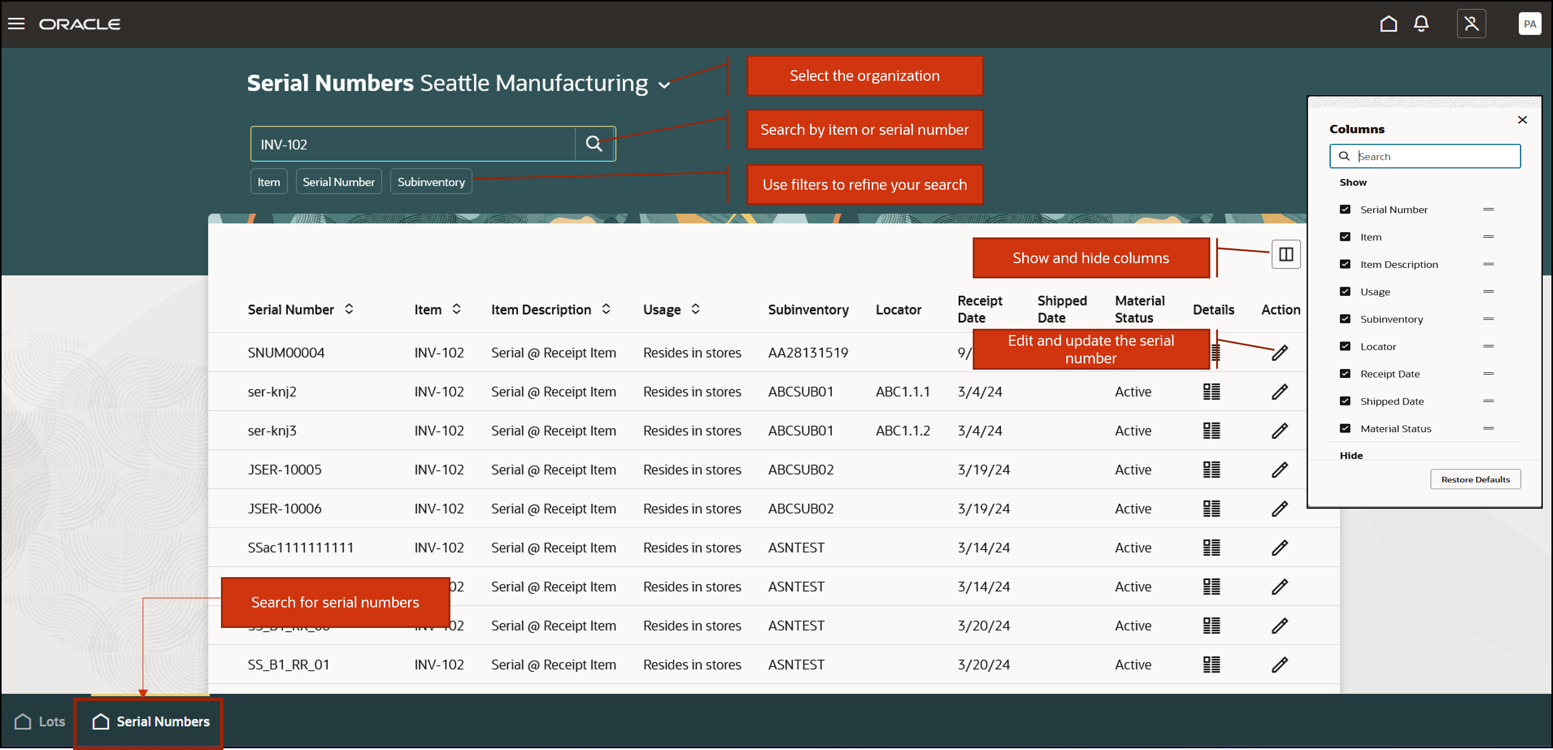Sort by the Usage column arrows
The height and width of the screenshot is (750, 1553).
point(695,309)
